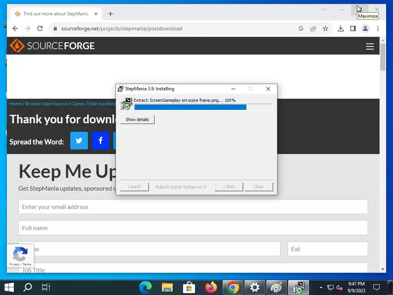This screenshot has height=295, width=393.
Task: Open Microsoft Store from taskbar
Action: (189, 287)
